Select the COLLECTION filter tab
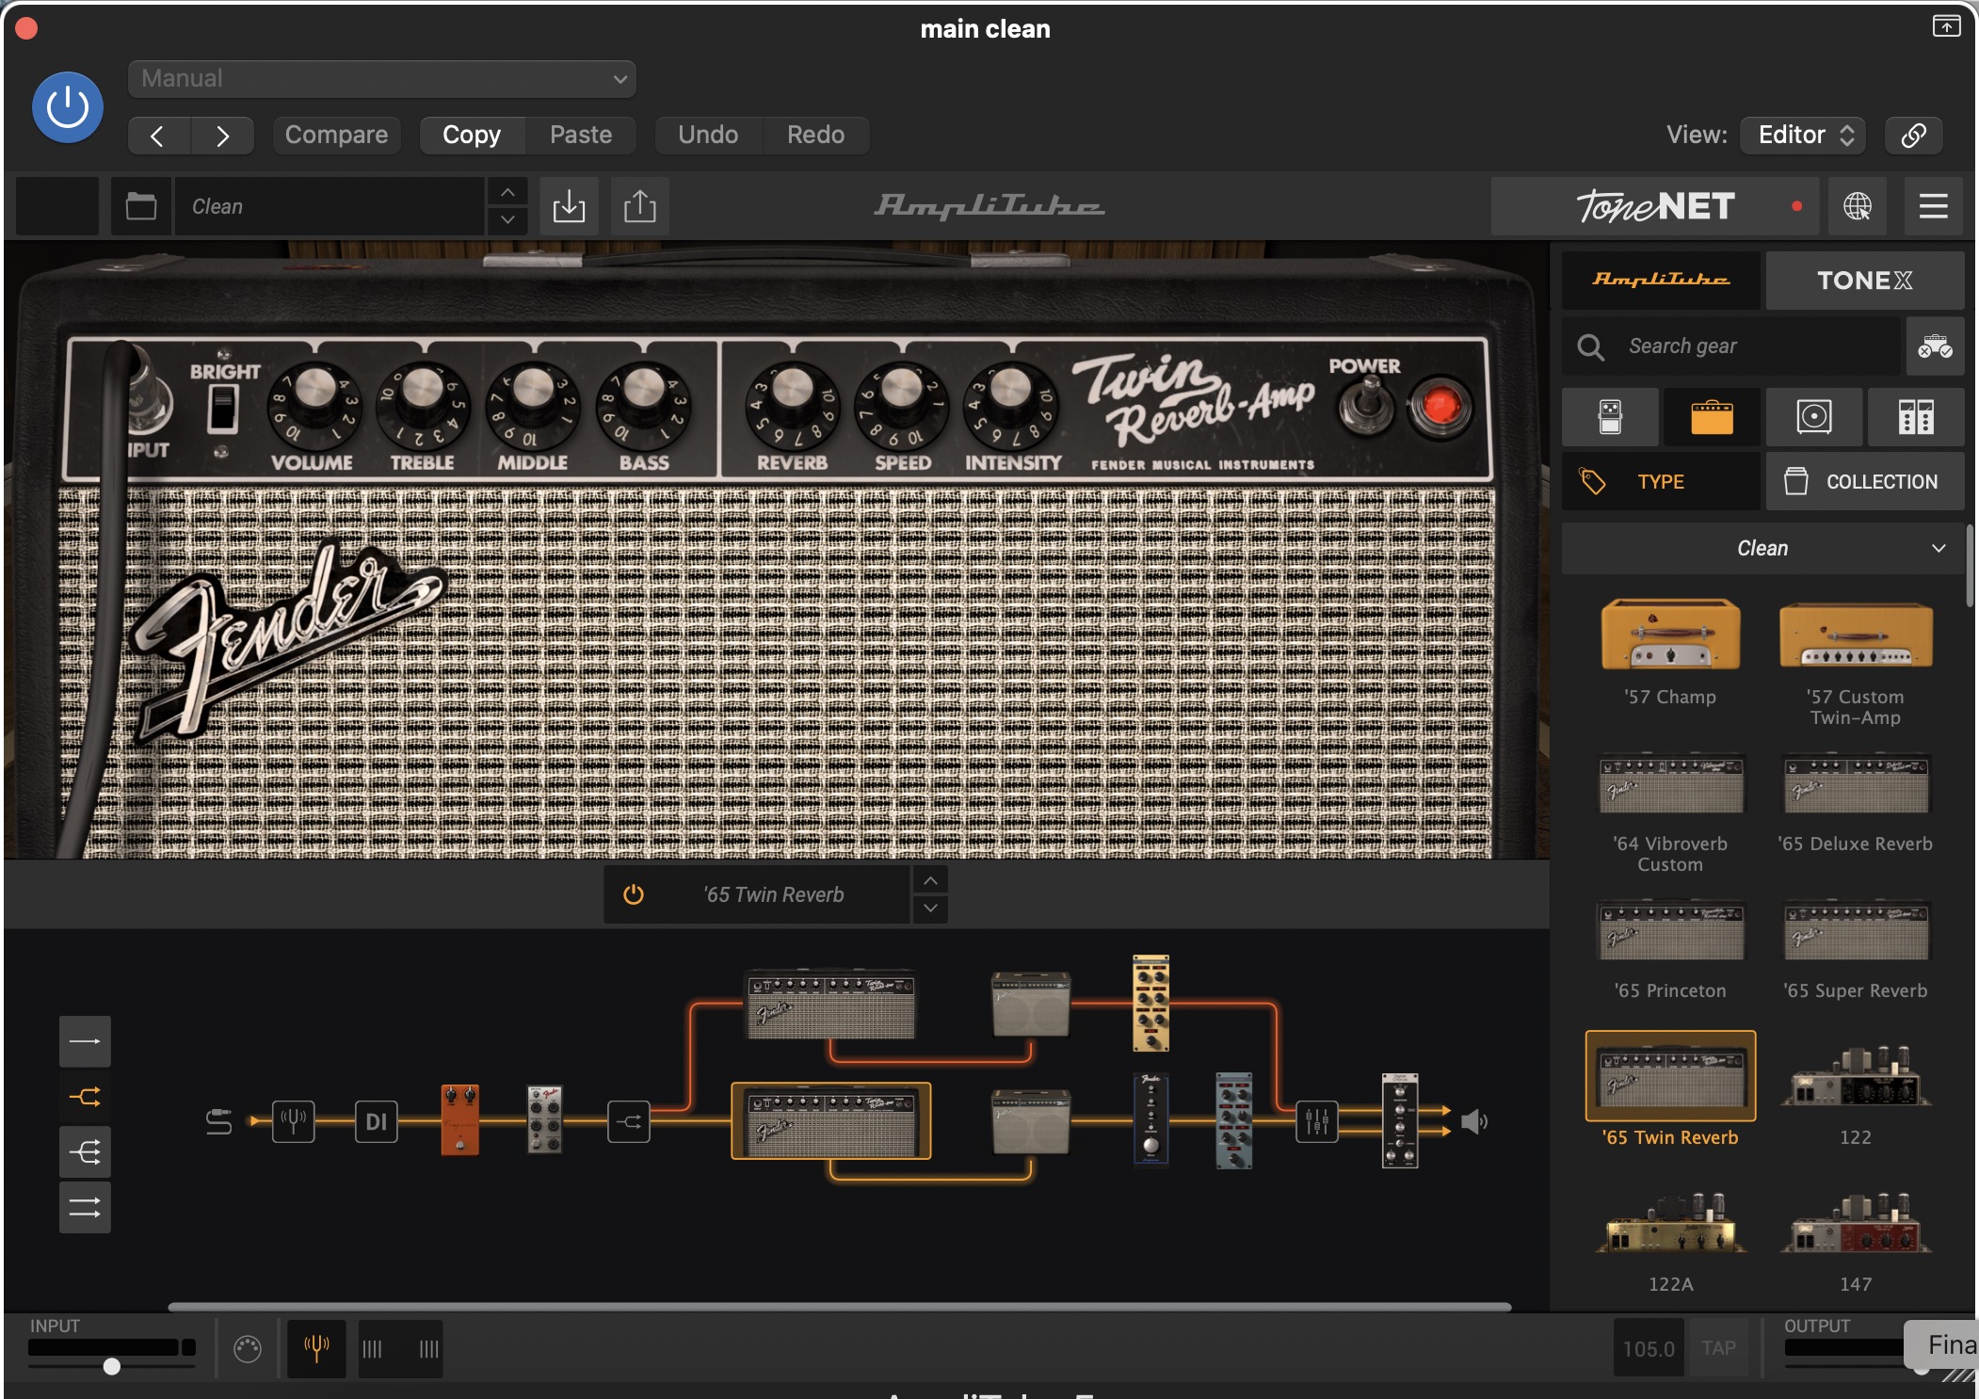 pos(1864,481)
